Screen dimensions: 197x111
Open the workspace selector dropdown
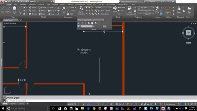[41, 2]
